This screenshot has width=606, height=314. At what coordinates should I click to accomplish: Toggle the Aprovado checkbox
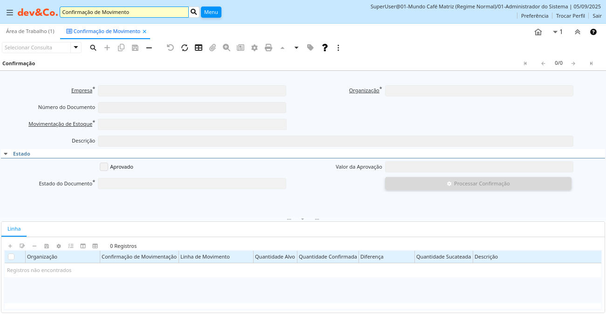tap(104, 167)
